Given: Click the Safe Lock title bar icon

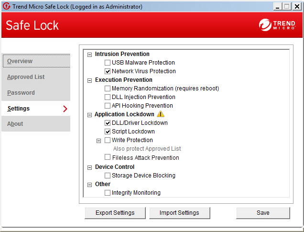Looking at the screenshot, I should tap(6, 6).
